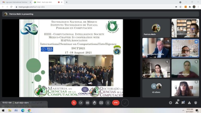Switch to the Meet kud-vojv-xbm tab
201x113 pixels.
pos(48,2)
